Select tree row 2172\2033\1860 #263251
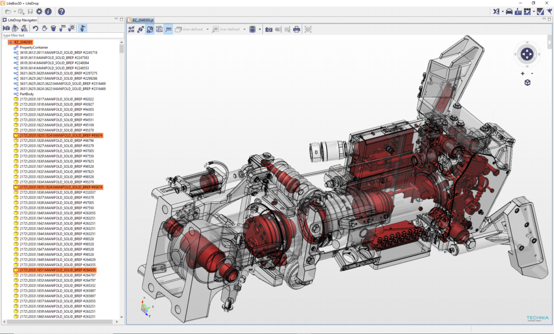Screen dimensions: 554x334 (55, 317)
